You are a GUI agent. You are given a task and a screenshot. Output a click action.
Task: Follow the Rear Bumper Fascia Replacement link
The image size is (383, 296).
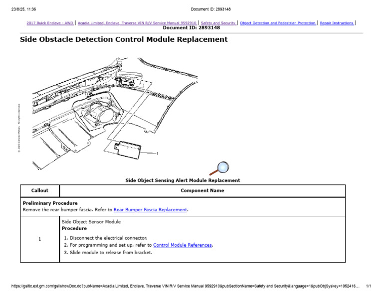click(150, 210)
